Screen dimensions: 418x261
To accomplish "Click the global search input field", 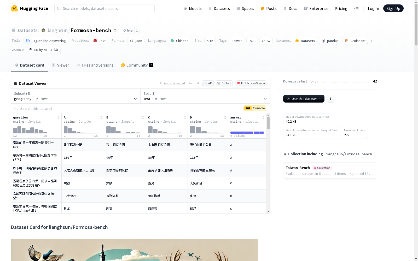I will pos(104,8).
